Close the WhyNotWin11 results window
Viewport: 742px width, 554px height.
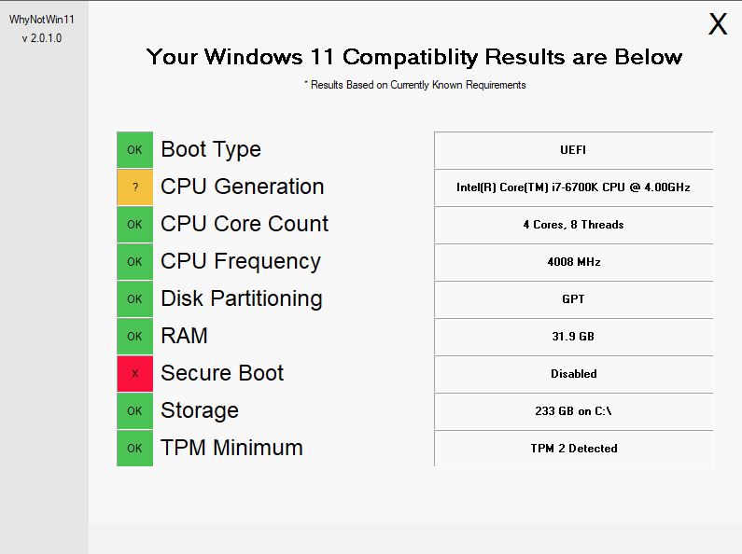pos(717,24)
